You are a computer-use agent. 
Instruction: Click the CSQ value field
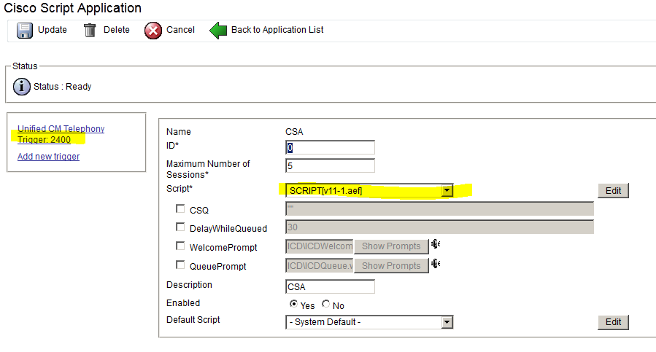point(439,208)
